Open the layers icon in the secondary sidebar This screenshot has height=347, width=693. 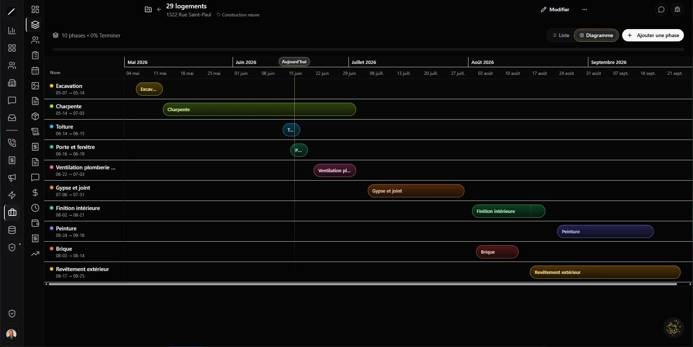(35, 25)
